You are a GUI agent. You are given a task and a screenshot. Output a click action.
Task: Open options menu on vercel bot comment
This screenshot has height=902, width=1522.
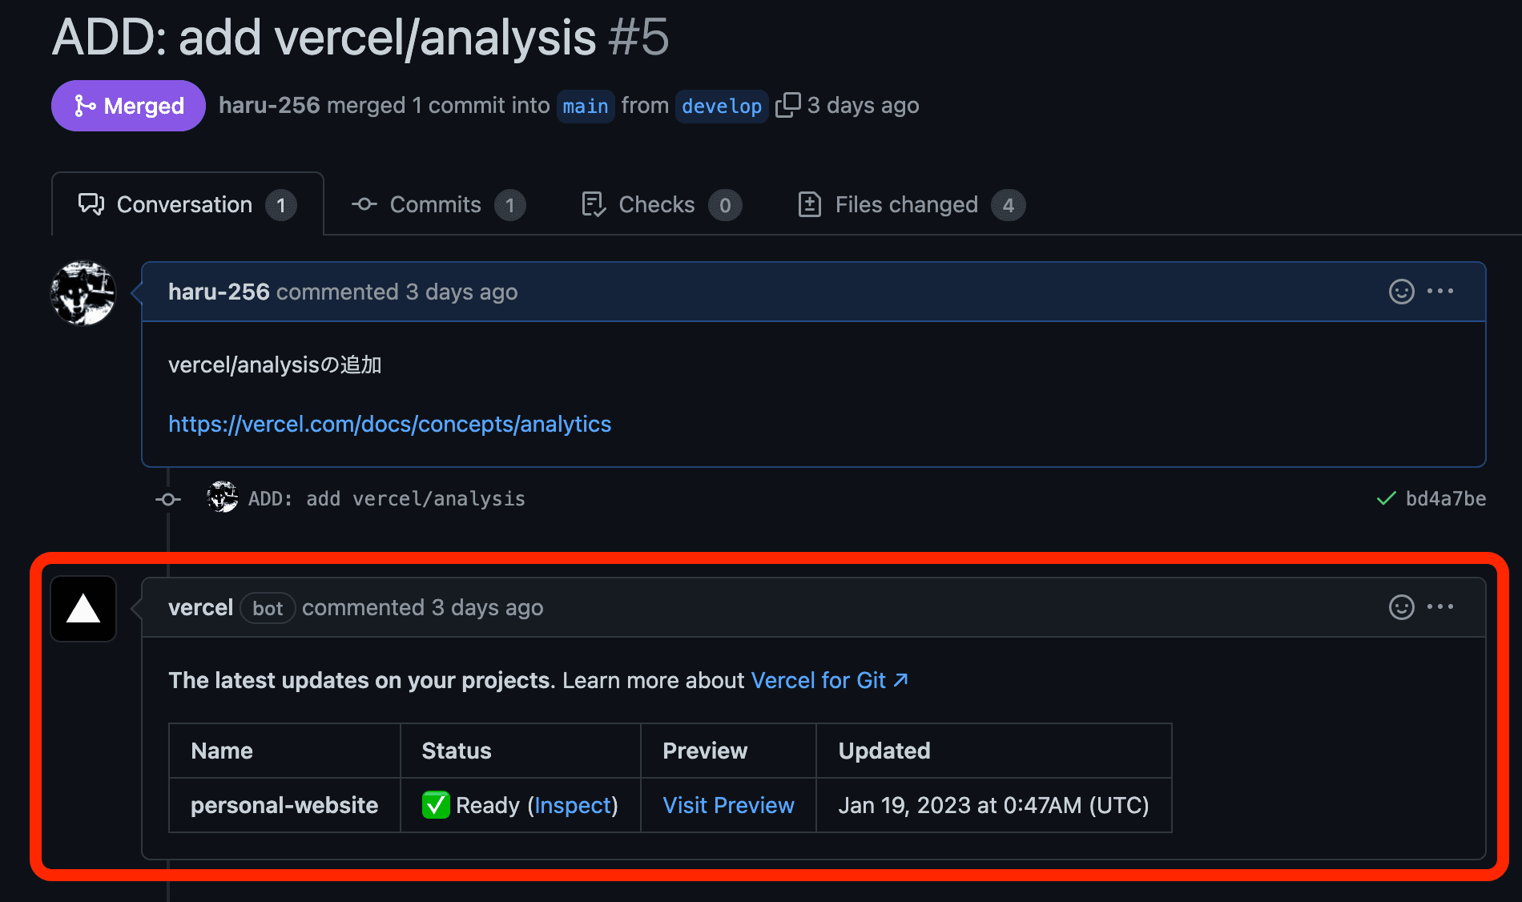pos(1440,607)
